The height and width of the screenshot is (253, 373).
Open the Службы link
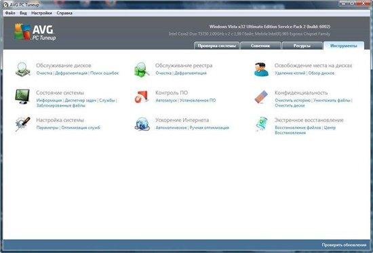pos(106,100)
